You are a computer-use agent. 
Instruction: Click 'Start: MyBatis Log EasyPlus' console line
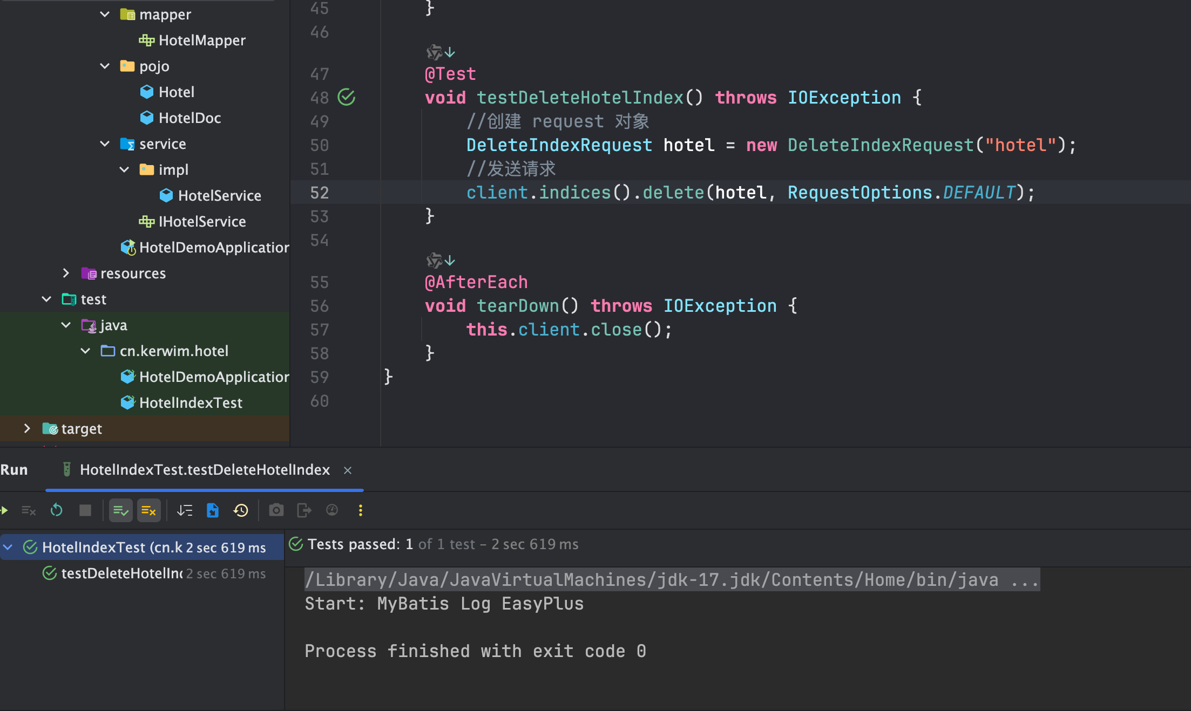(444, 604)
